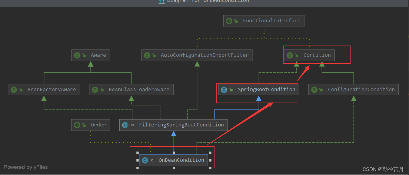The height and width of the screenshot is (175, 409).
Task: Select the Order annotation node
Action: [91, 125]
